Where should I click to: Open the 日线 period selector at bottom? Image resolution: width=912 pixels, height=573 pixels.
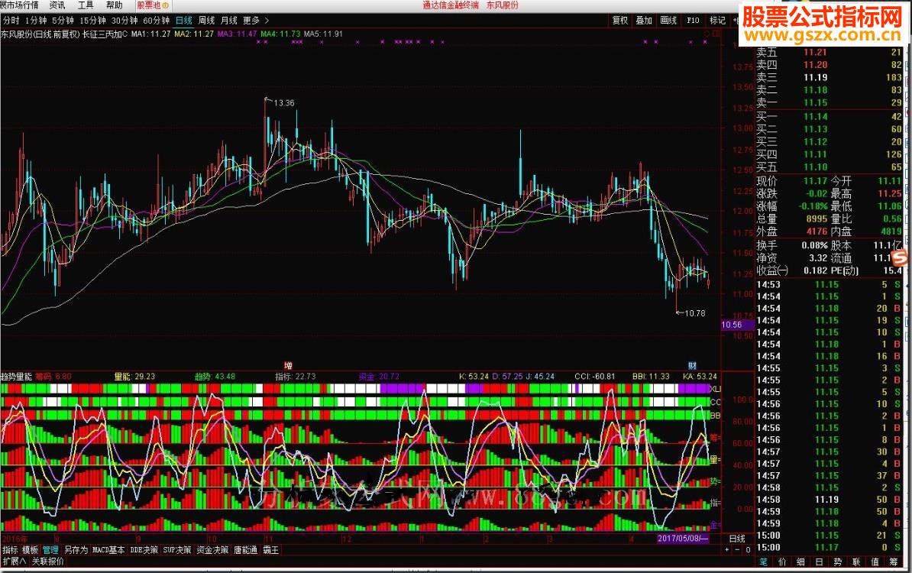click(738, 539)
